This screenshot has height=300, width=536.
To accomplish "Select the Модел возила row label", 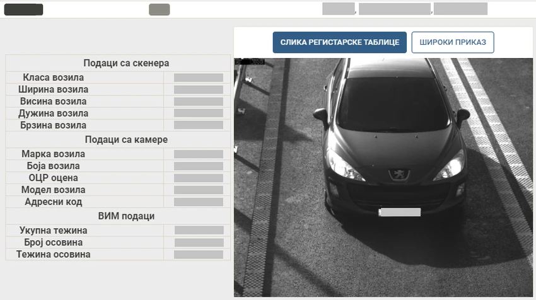I will [54, 190].
